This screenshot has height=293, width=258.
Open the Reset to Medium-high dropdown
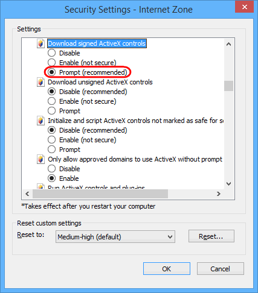pyautogui.click(x=115, y=237)
